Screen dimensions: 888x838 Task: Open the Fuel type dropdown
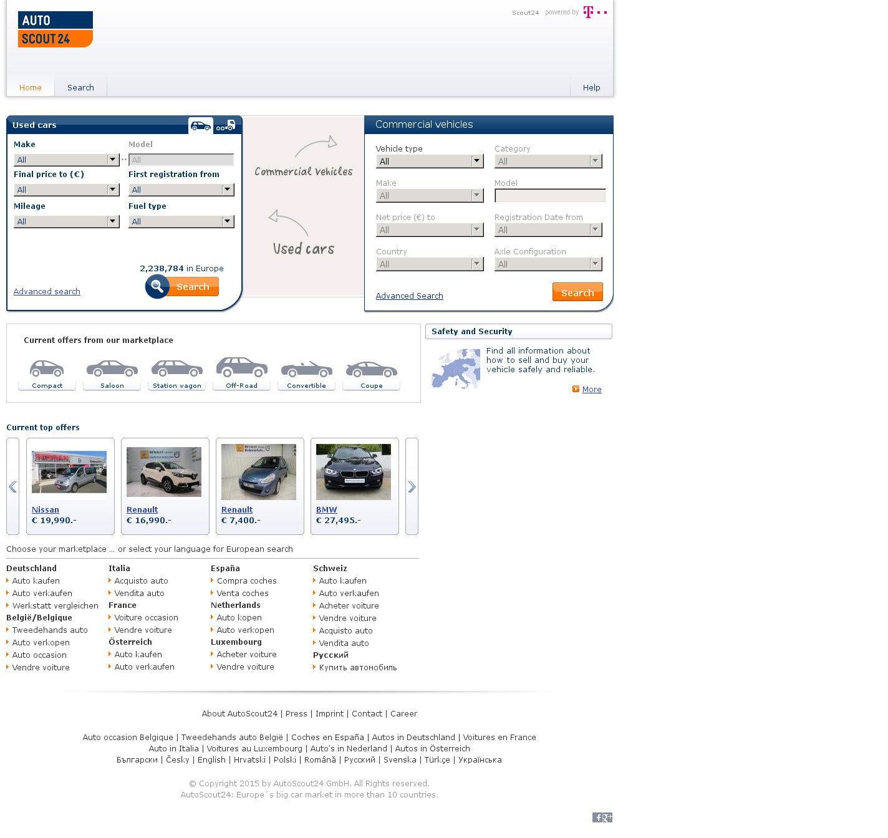(x=181, y=221)
